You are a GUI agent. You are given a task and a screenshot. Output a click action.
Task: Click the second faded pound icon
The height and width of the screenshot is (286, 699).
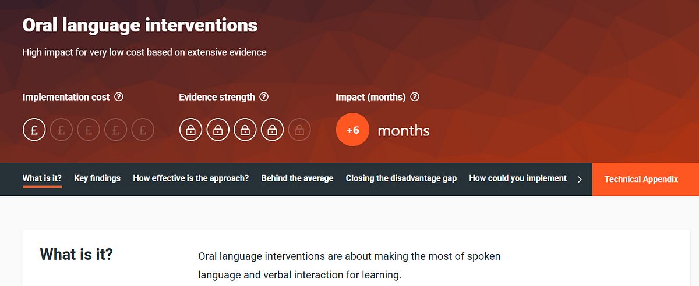61,130
